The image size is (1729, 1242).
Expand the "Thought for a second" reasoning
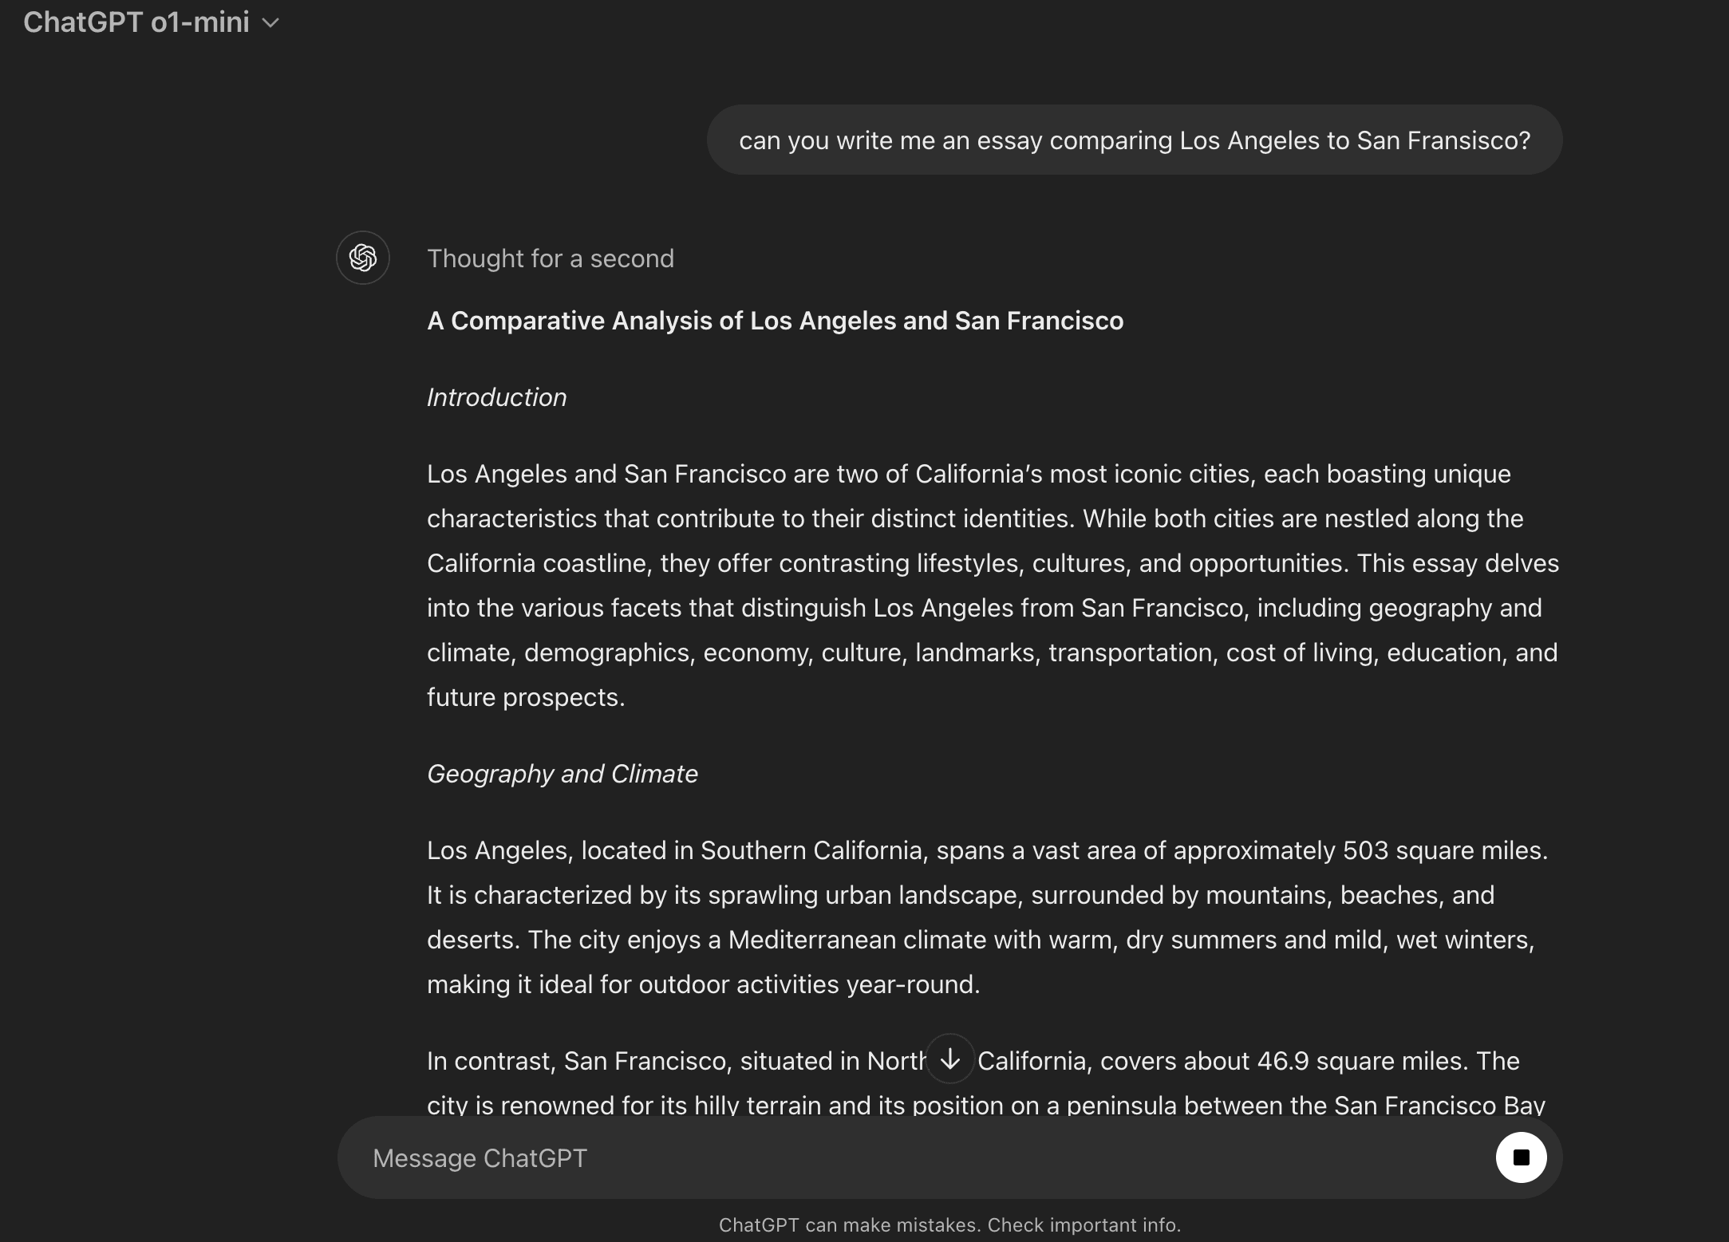551,258
